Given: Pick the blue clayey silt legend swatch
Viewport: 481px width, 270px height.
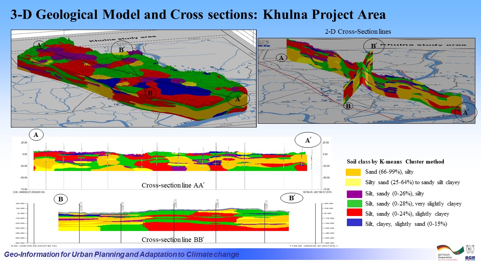Looking at the screenshot, I should pos(353,223).
